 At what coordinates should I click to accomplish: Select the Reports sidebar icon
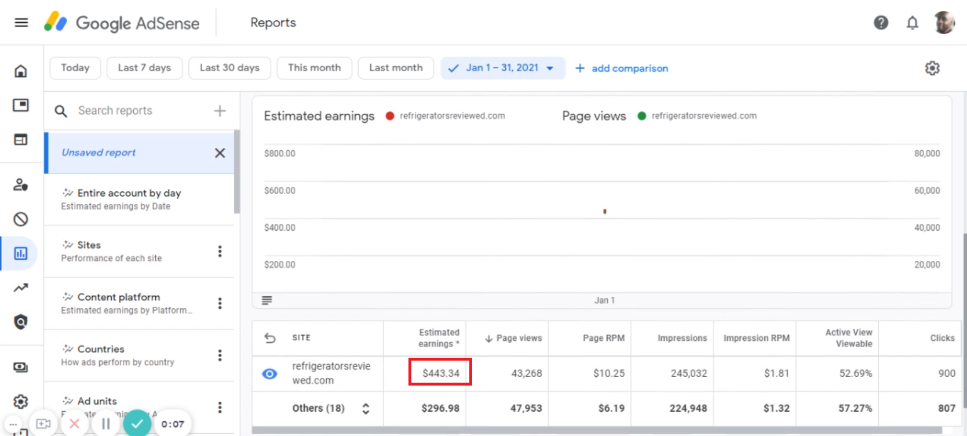(x=21, y=253)
